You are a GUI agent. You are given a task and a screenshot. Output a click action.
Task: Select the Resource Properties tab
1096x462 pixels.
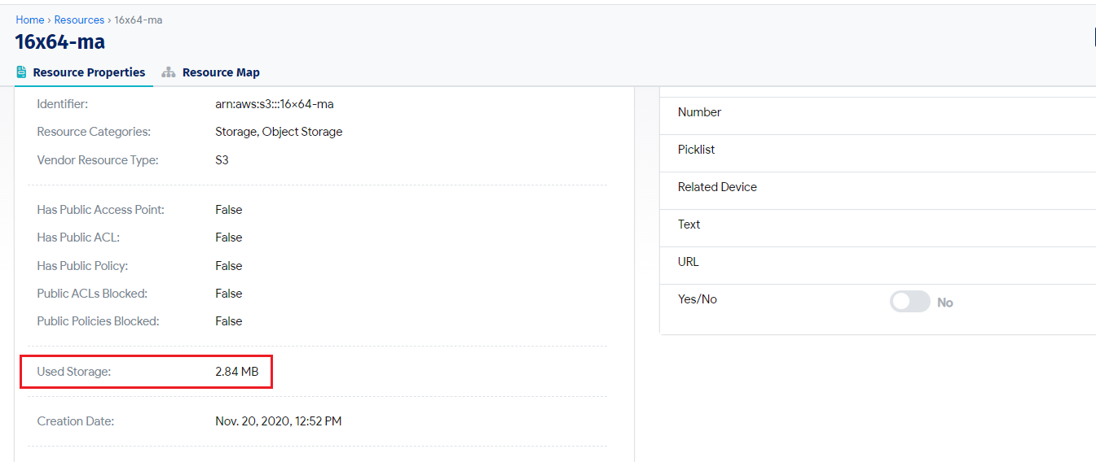click(x=81, y=72)
